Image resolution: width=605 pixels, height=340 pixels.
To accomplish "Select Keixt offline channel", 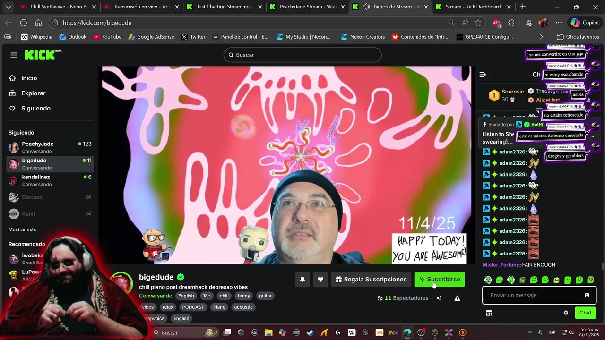I will [x=50, y=214].
